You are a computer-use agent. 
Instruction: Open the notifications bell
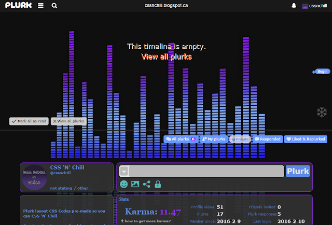[x=294, y=6]
